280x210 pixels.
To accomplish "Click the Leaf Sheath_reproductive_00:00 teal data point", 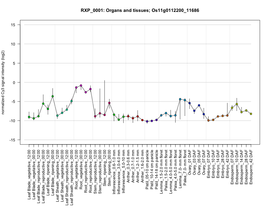I will [x=71, y=101].
